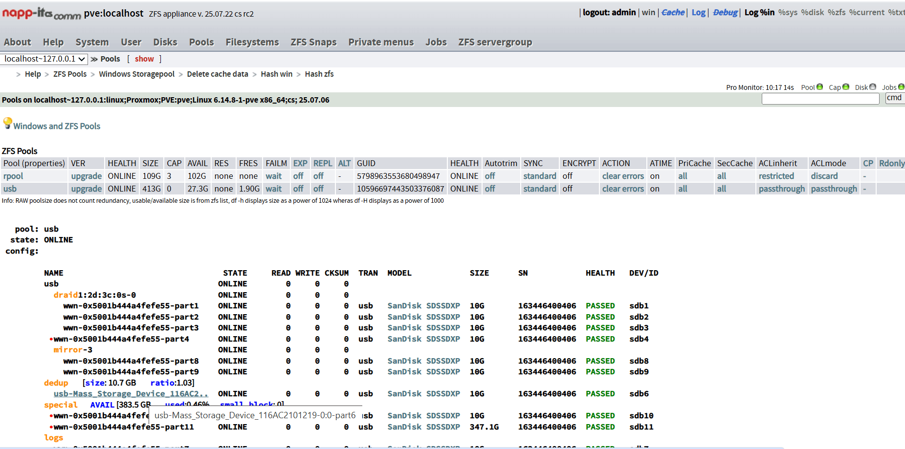This screenshot has width=905, height=449.
Task: Toggle the Cache option in header
Action: click(673, 12)
